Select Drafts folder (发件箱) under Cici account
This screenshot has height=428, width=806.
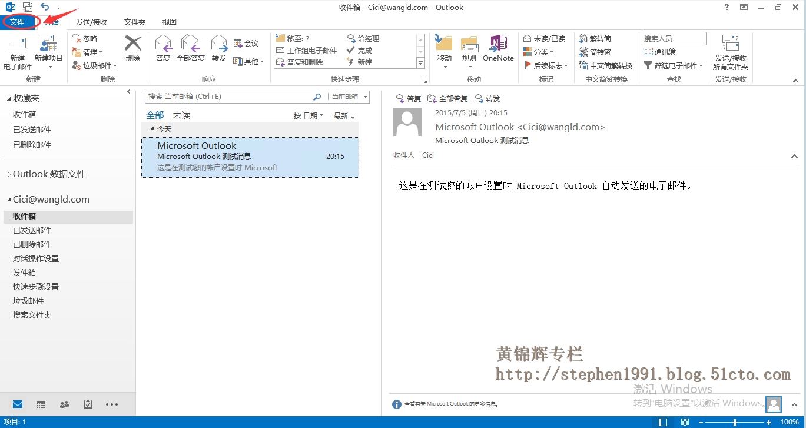[x=25, y=273]
